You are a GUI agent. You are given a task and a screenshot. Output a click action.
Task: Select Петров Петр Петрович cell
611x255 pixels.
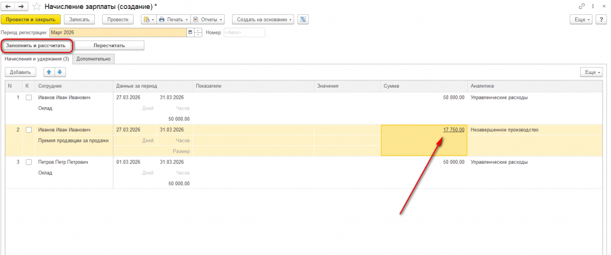click(x=63, y=162)
